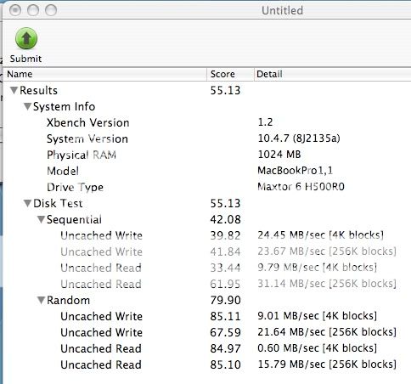This screenshot has height=384, width=411.
Task: Select Random Uncached Read 256K blocks row
Action: [207, 364]
